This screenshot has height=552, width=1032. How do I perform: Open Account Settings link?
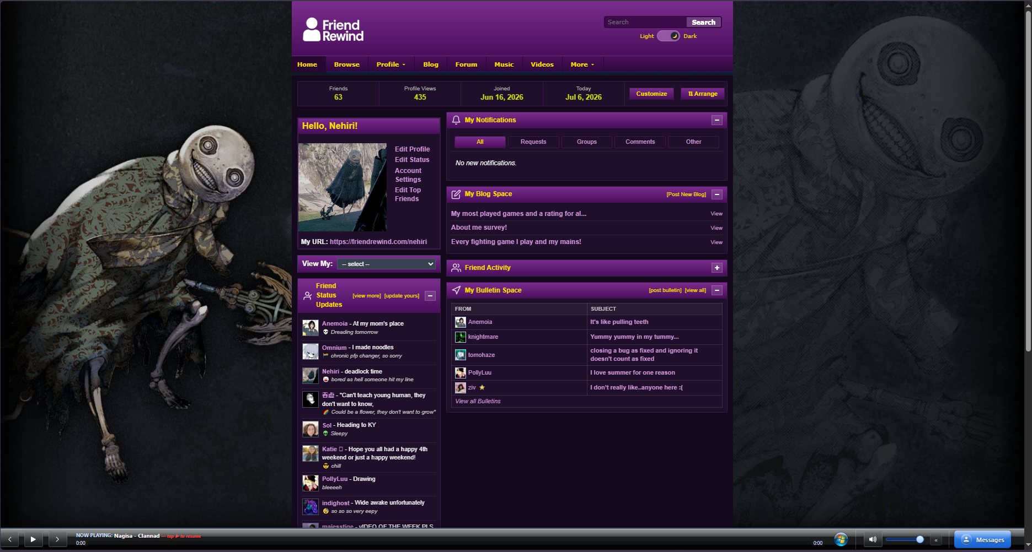tap(408, 175)
